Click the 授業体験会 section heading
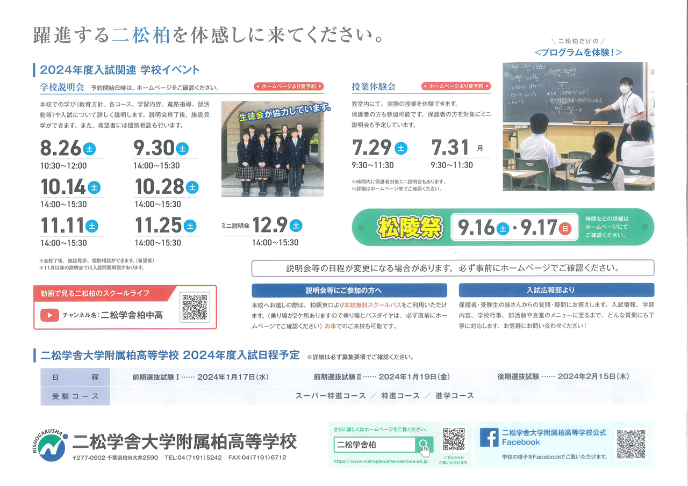Image resolution: width=688 pixels, height=486 pixels. coord(374,86)
